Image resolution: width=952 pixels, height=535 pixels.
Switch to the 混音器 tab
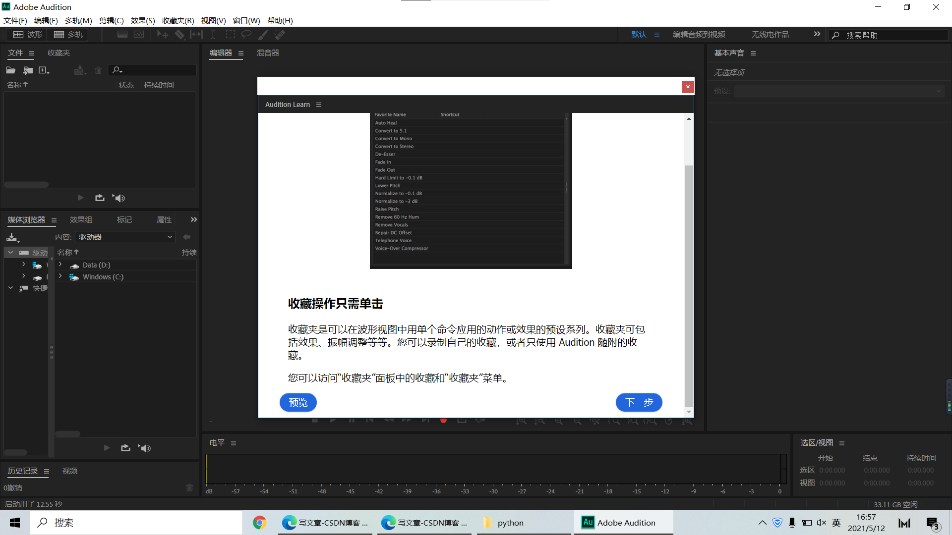pyautogui.click(x=268, y=53)
